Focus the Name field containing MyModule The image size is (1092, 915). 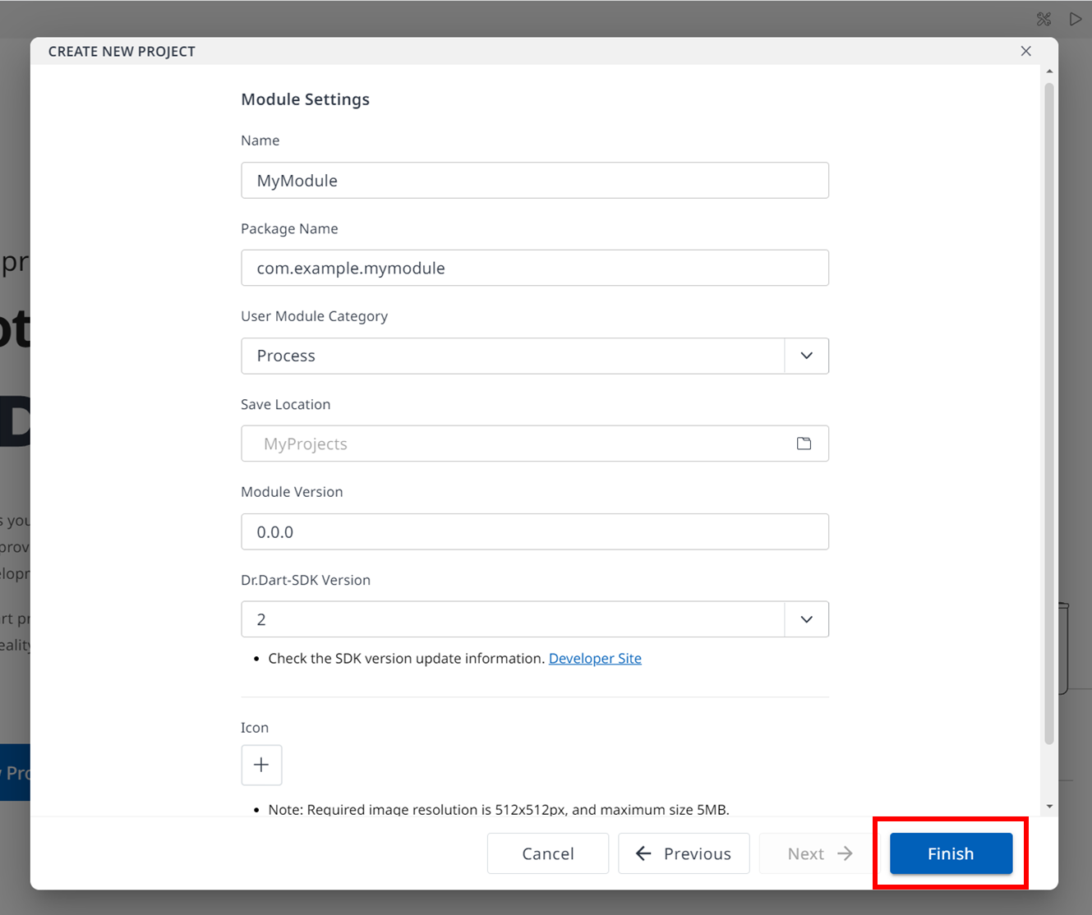(x=535, y=180)
